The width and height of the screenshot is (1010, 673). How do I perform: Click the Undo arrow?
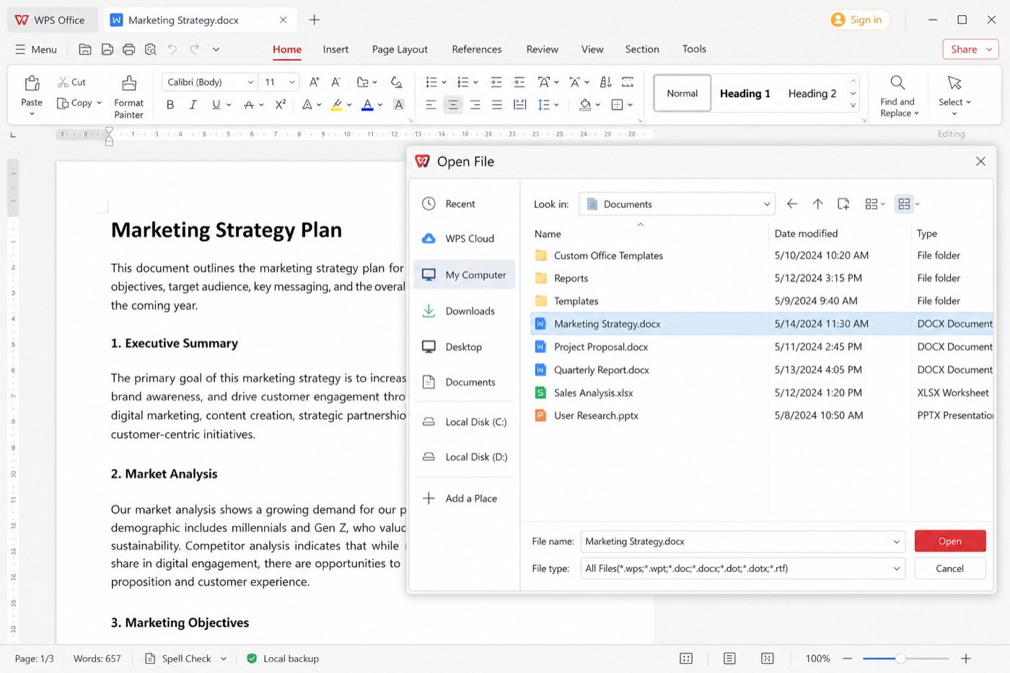click(172, 49)
